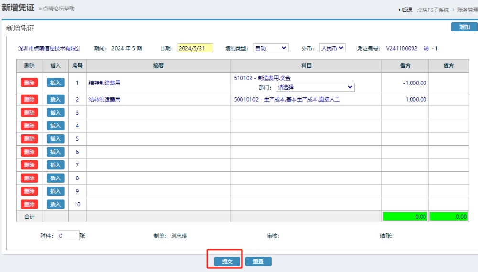This screenshot has height=272, width=478.
Task: Click the green 贷方 total cell
Action: [x=448, y=217]
